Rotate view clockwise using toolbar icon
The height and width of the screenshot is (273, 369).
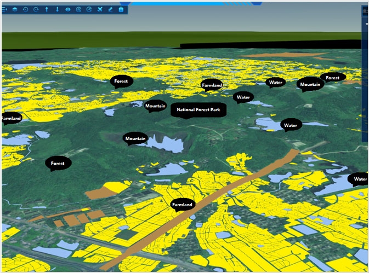click(x=36, y=9)
